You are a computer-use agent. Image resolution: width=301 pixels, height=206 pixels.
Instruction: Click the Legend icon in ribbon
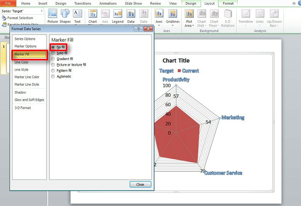point(118,14)
